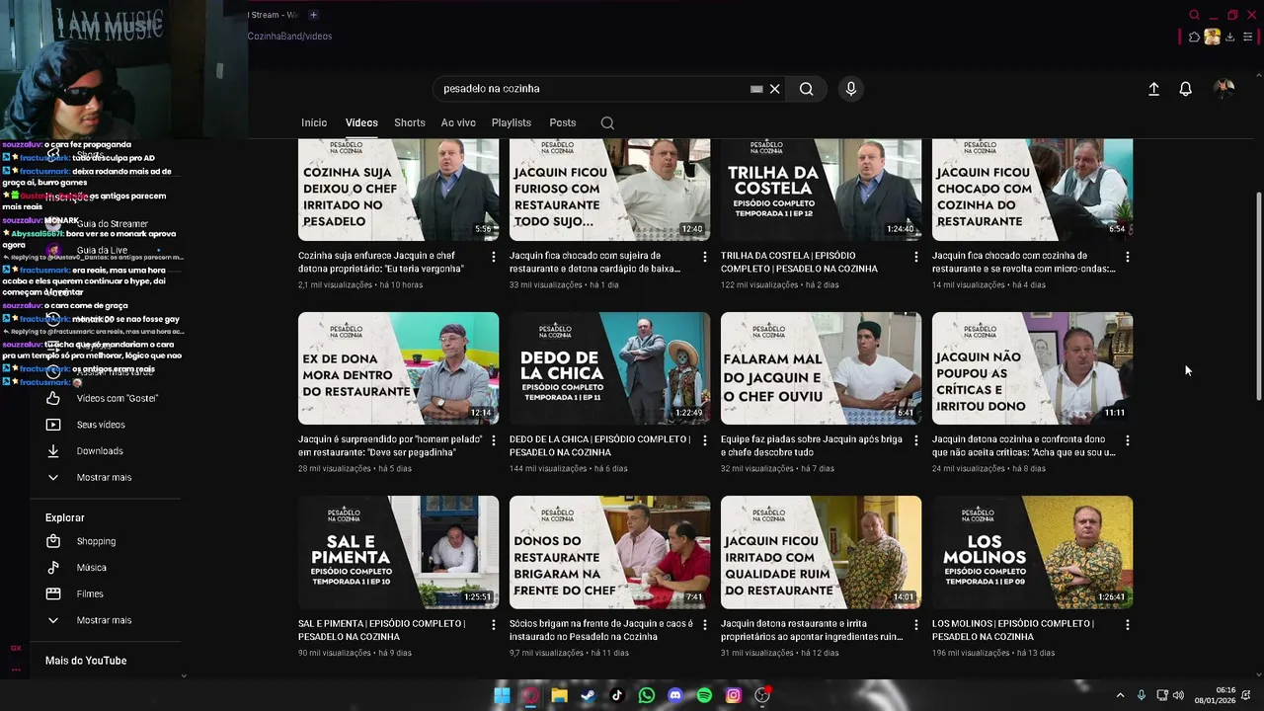Open the YouTube account avatar menu

pyautogui.click(x=1224, y=89)
